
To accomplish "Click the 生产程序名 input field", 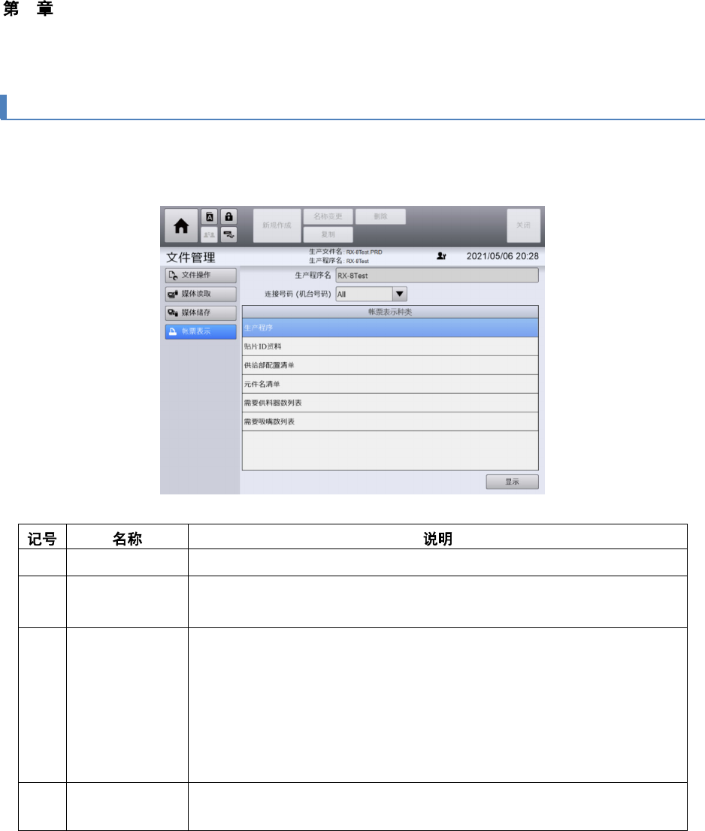I will (437, 275).
